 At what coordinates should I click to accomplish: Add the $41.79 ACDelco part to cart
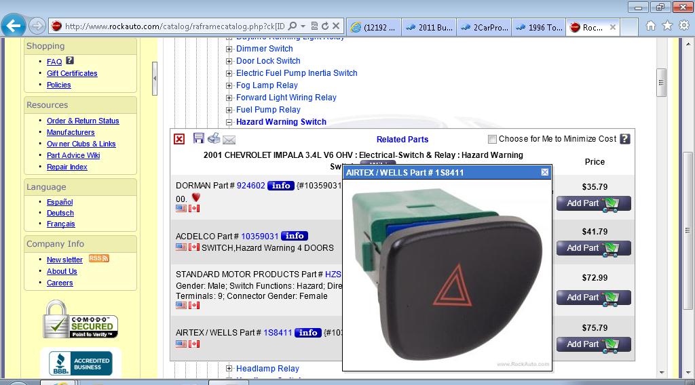[593, 248]
